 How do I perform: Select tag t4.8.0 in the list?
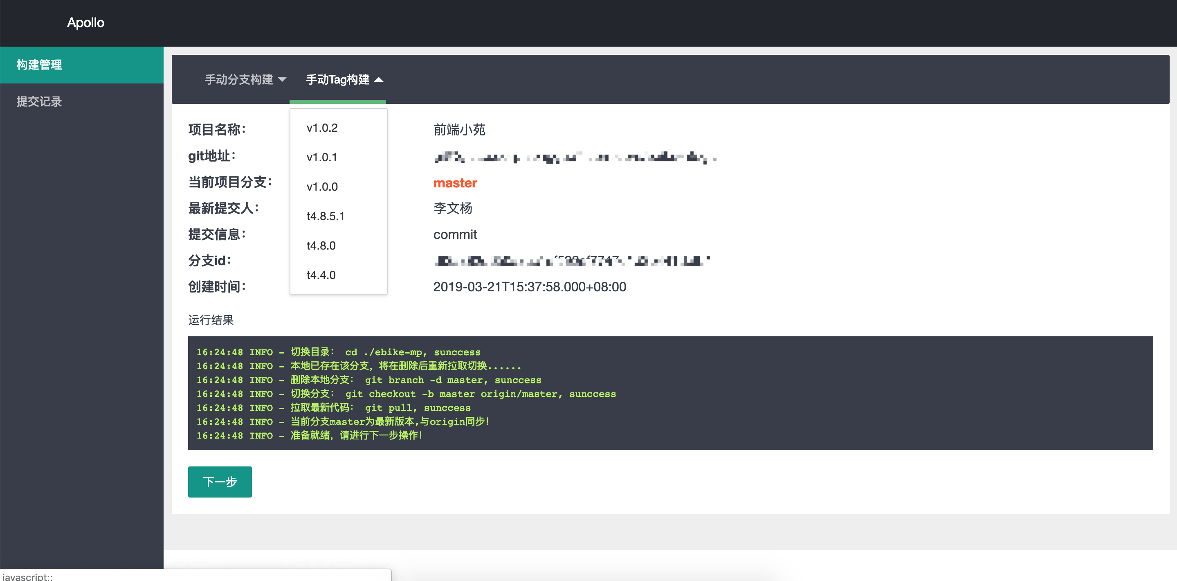(321, 246)
